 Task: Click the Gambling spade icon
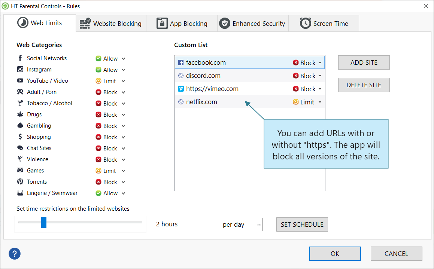coord(20,125)
